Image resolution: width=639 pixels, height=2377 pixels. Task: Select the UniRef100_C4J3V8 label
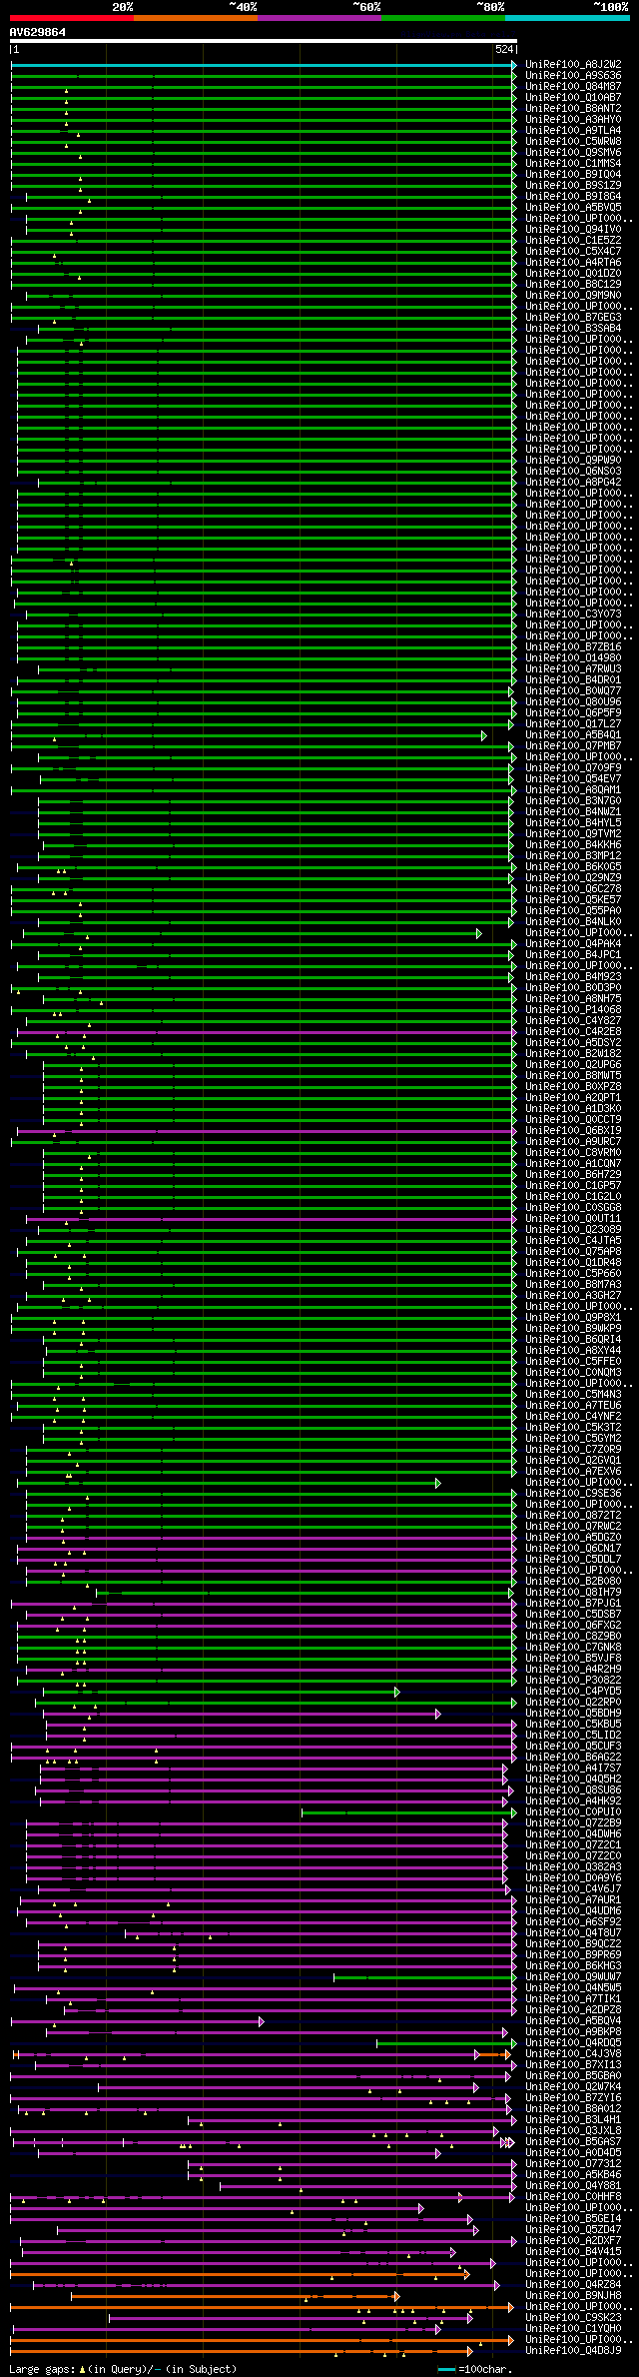coord(573,2054)
